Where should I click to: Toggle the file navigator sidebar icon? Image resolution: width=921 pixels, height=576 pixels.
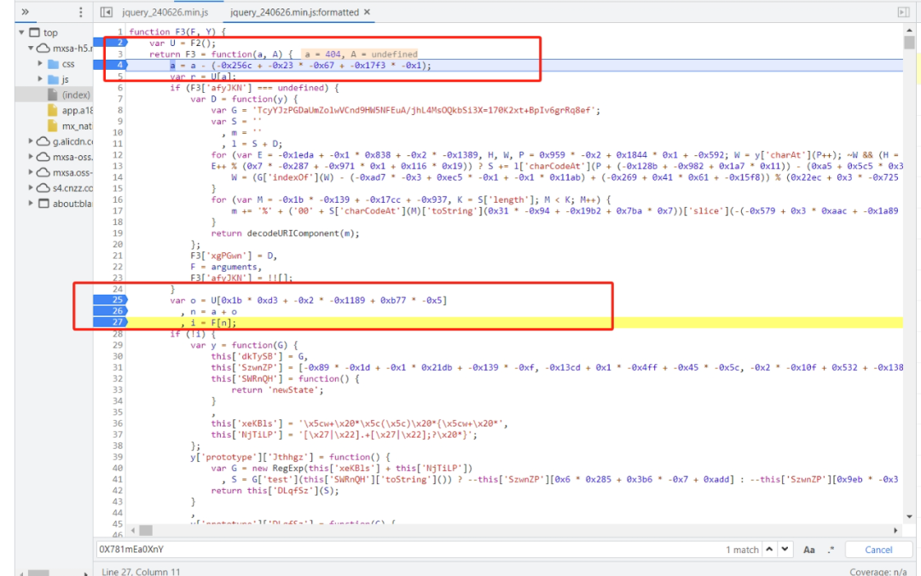coord(107,12)
